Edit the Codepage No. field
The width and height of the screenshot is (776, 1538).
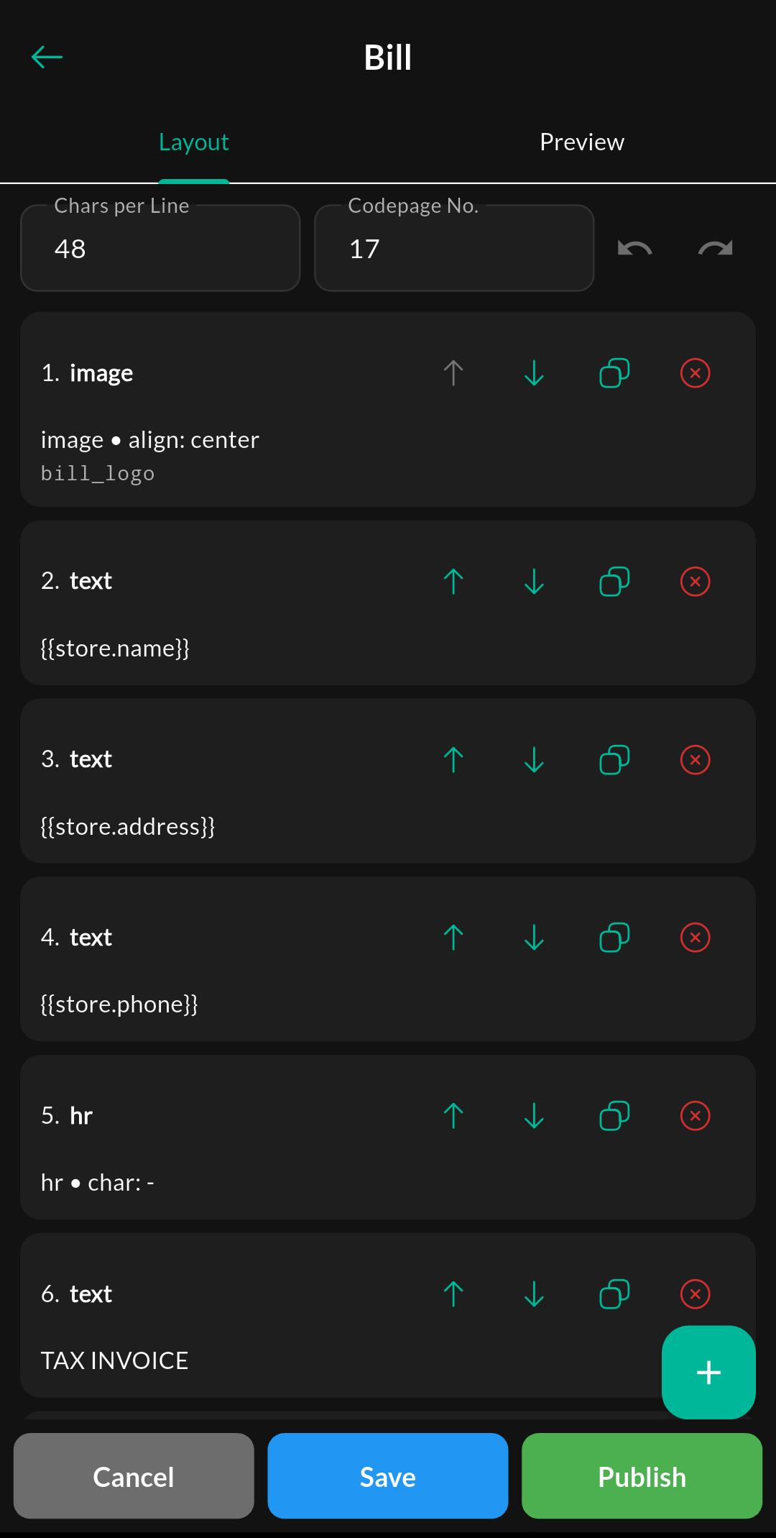454,248
